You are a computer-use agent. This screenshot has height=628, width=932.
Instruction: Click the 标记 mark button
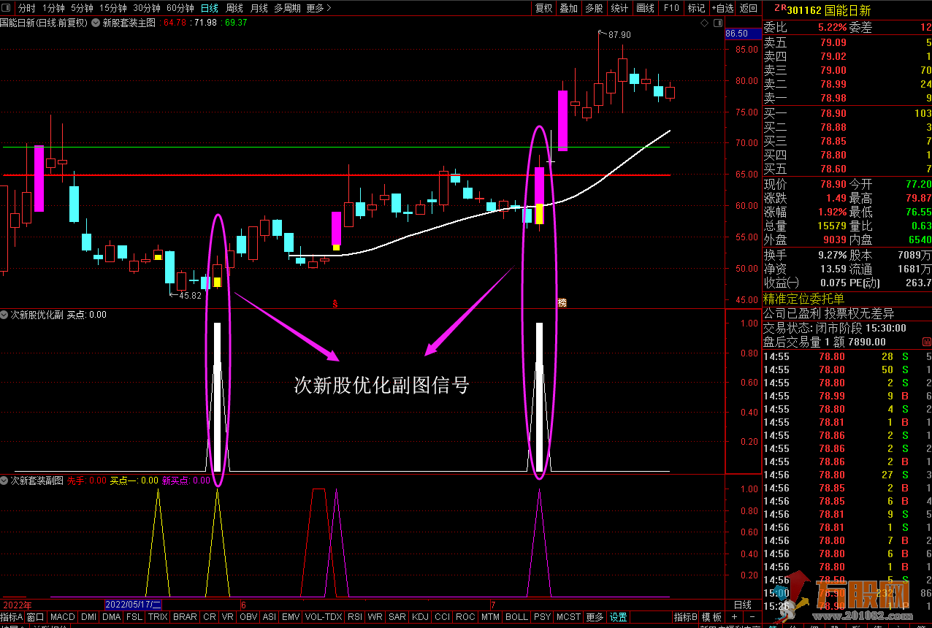(696, 8)
